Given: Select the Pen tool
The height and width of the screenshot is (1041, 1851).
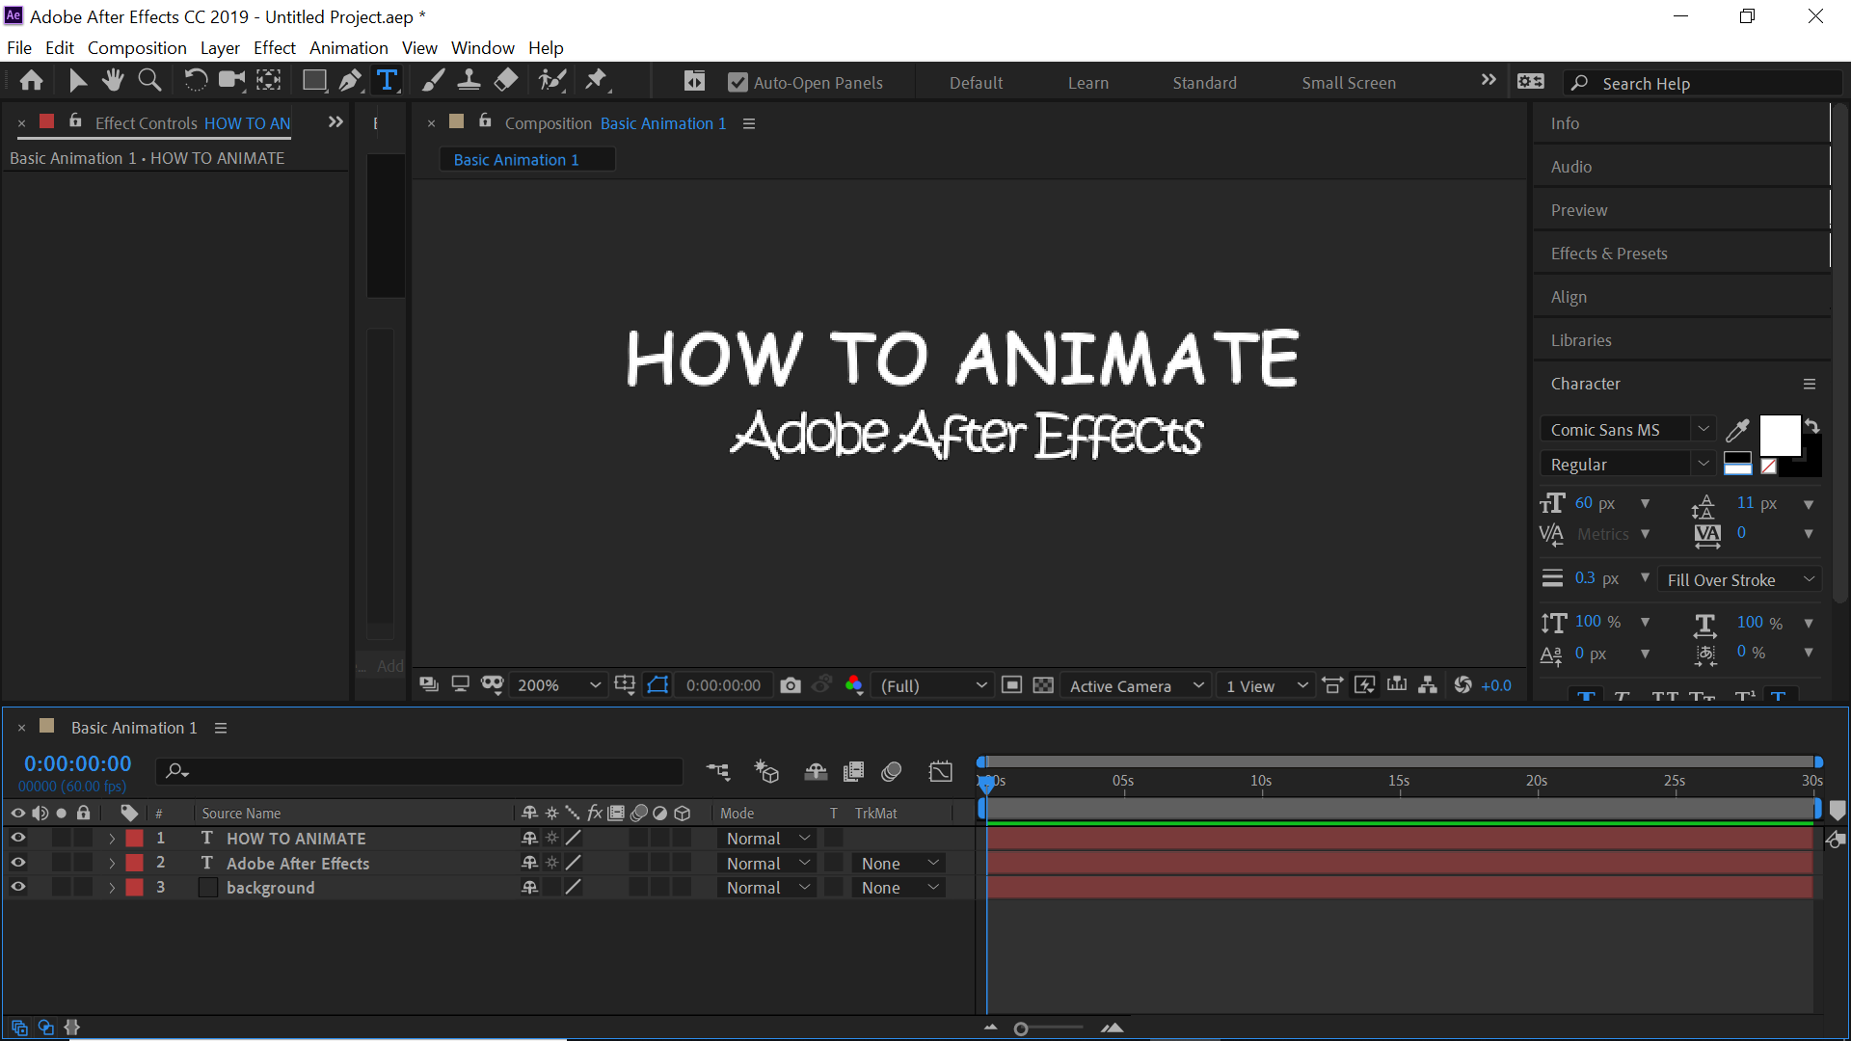Looking at the screenshot, I should 350,81.
